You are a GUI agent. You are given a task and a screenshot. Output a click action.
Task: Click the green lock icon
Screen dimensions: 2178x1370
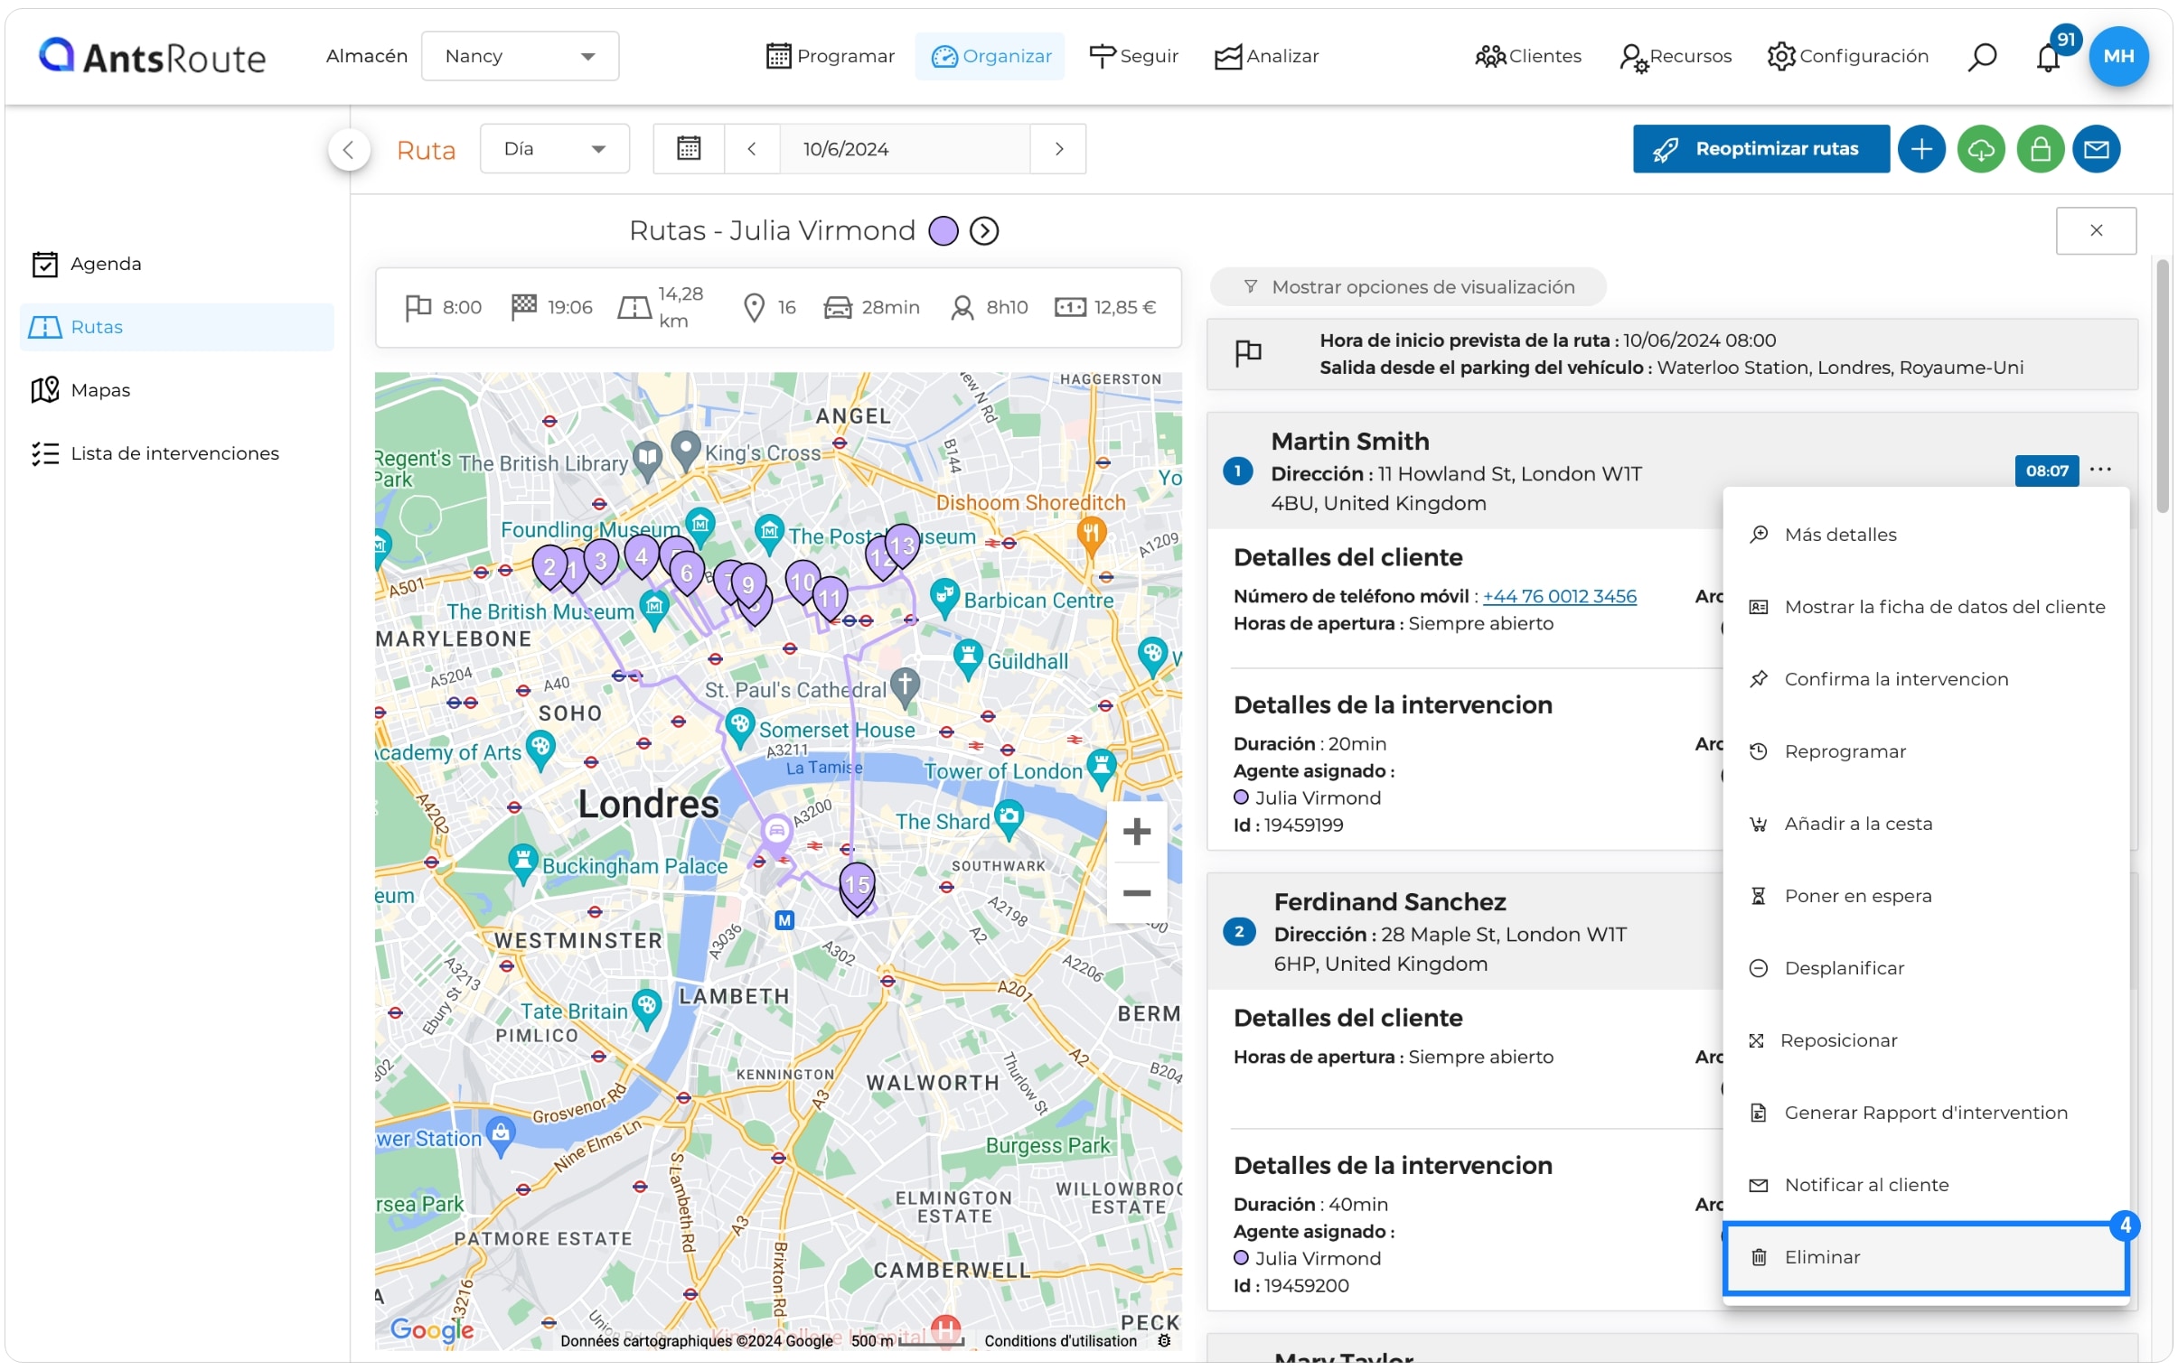click(x=2040, y=149)
